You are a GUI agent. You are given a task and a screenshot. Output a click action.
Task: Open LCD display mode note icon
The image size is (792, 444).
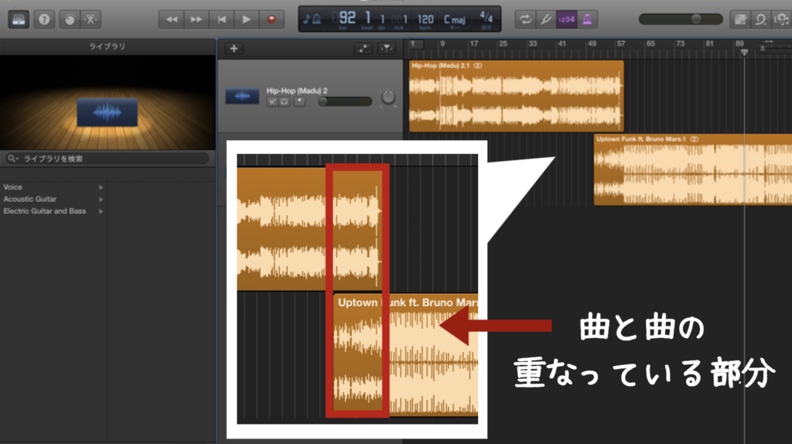point(312,19)
